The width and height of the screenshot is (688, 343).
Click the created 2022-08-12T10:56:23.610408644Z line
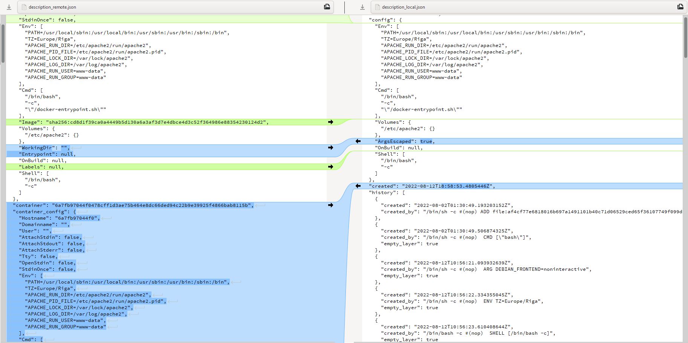[447, 327]
